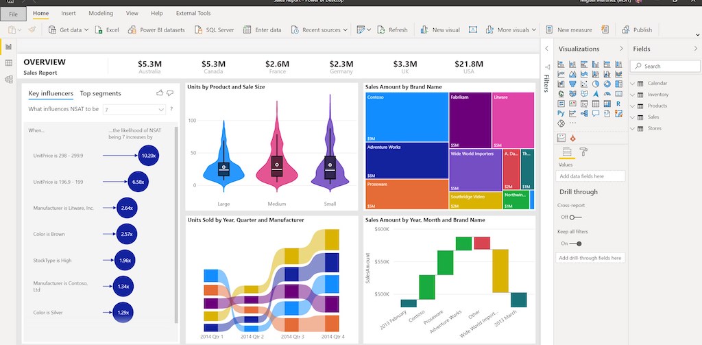The image size is (702, 345).
Task: Click the Publish button
Action: click(x=637, y=30)
